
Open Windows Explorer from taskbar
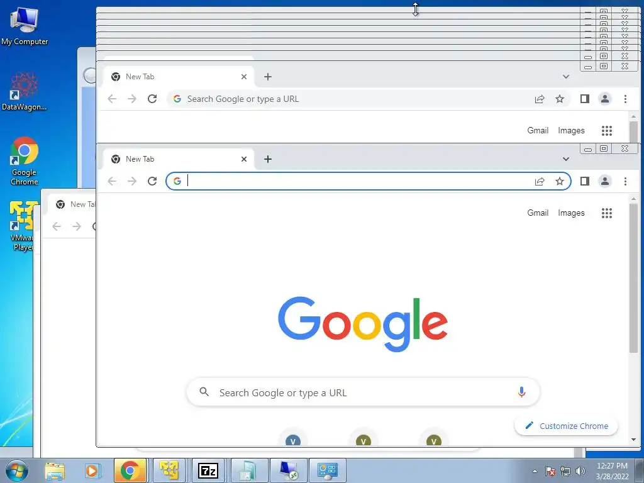(x=55, y=470)
